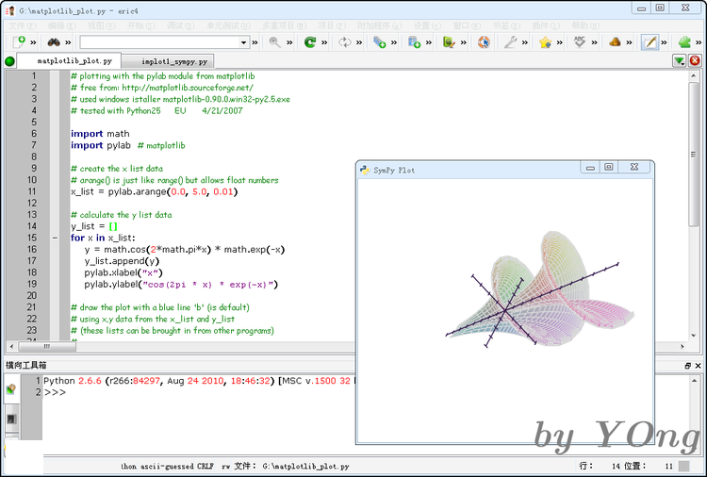Click the green puzzle plugin icon
707x477 pixels.
684,41
